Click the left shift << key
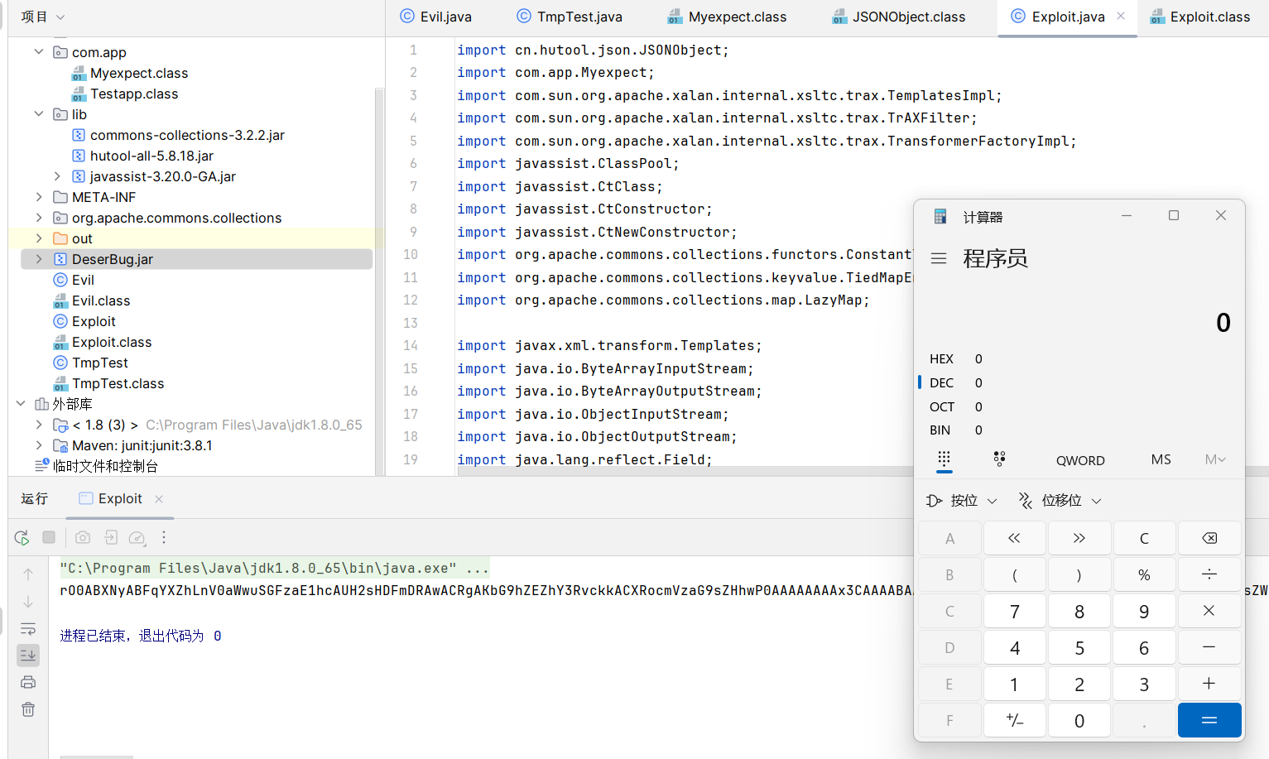The height and width of the screenshot is (759, 1269). click(x=1014, y=538)
